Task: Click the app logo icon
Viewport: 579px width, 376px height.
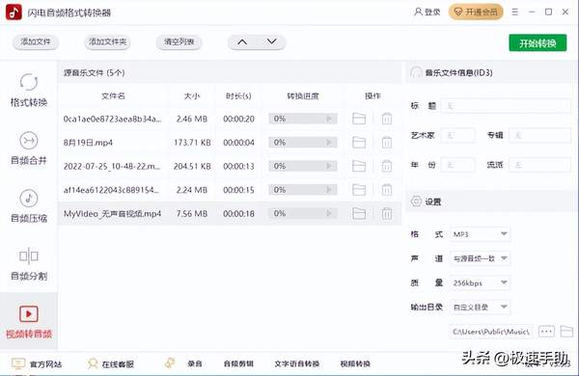Action: (14, 13)
